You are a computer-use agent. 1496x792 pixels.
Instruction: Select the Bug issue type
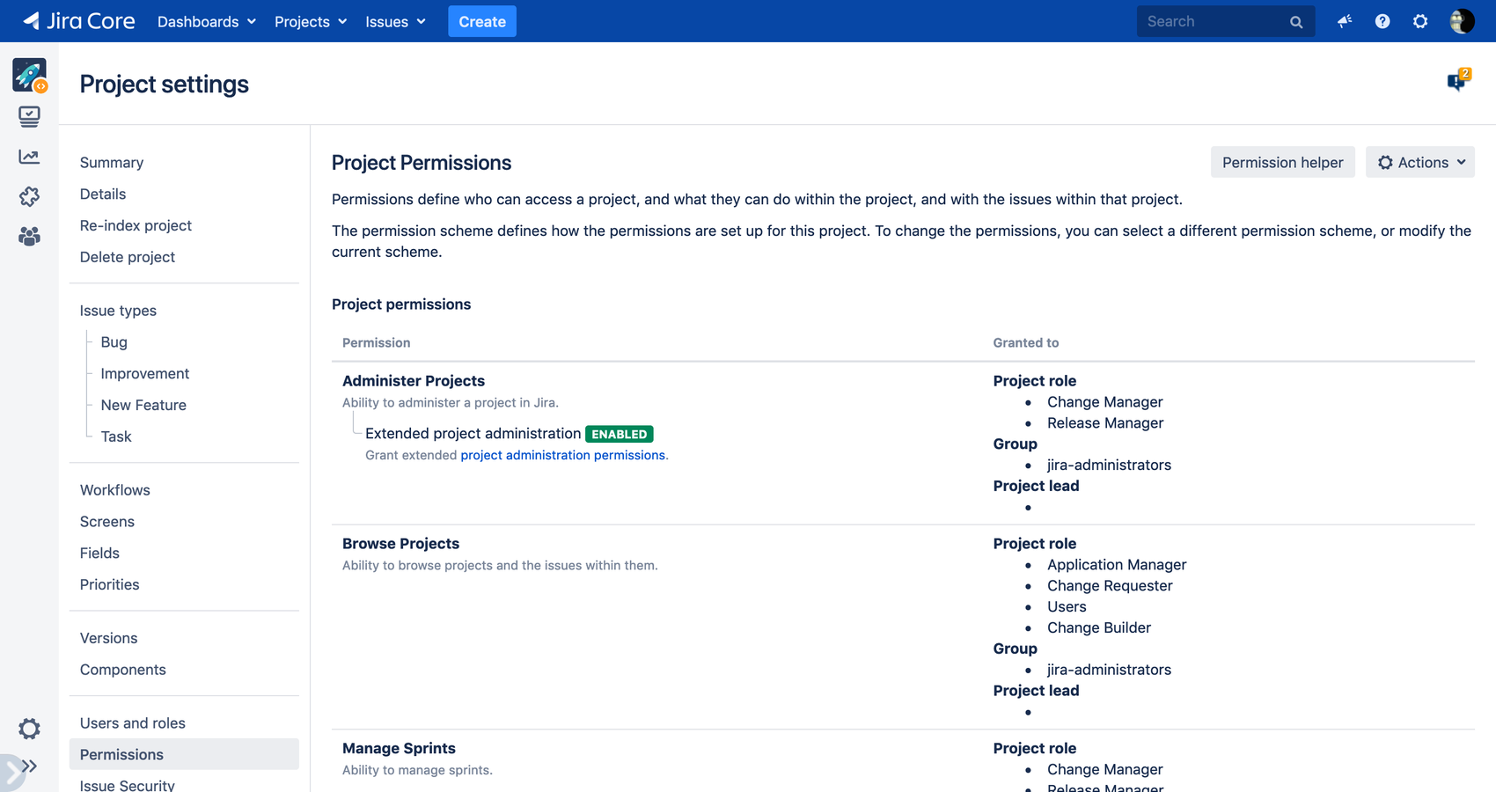114,342
